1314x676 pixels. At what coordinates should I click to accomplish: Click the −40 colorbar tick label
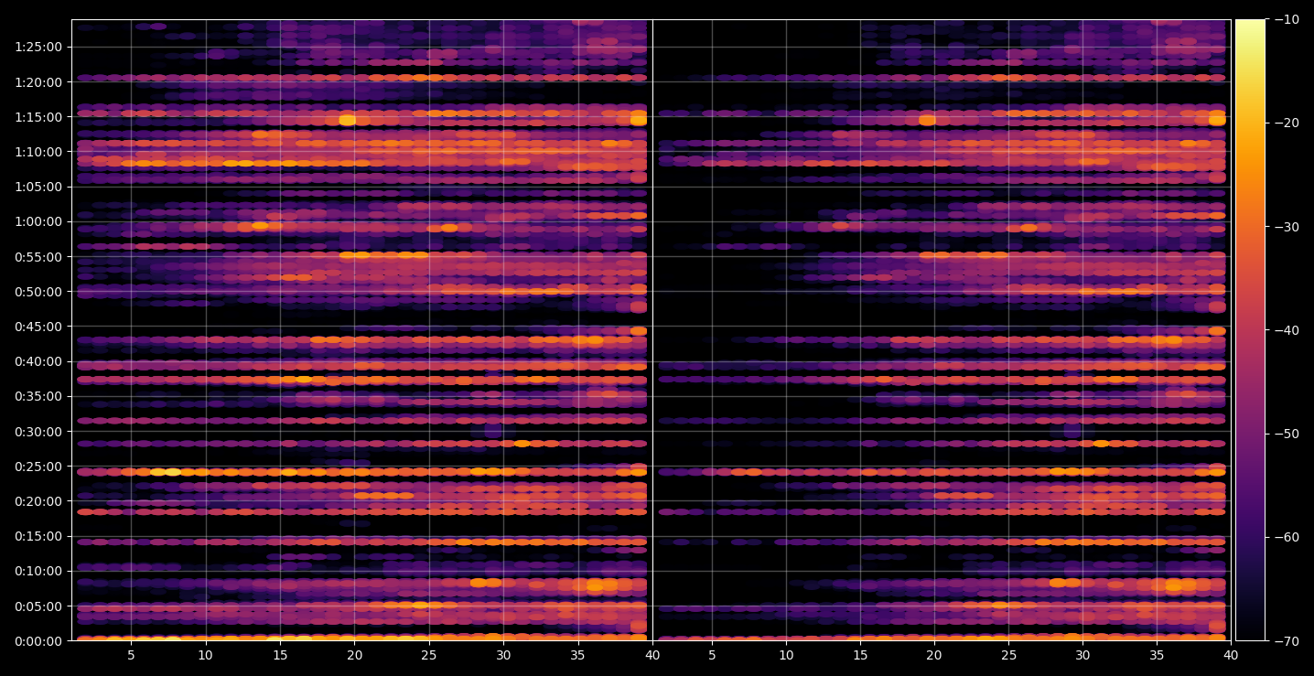click(1286, 330)
